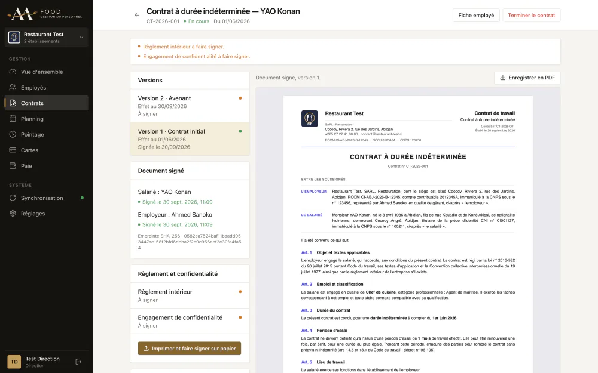Image resolution: width=598 pixels, height=373 pixels.
Task: Select Version 2 · Avenant
Action: (x=190, y=106)
